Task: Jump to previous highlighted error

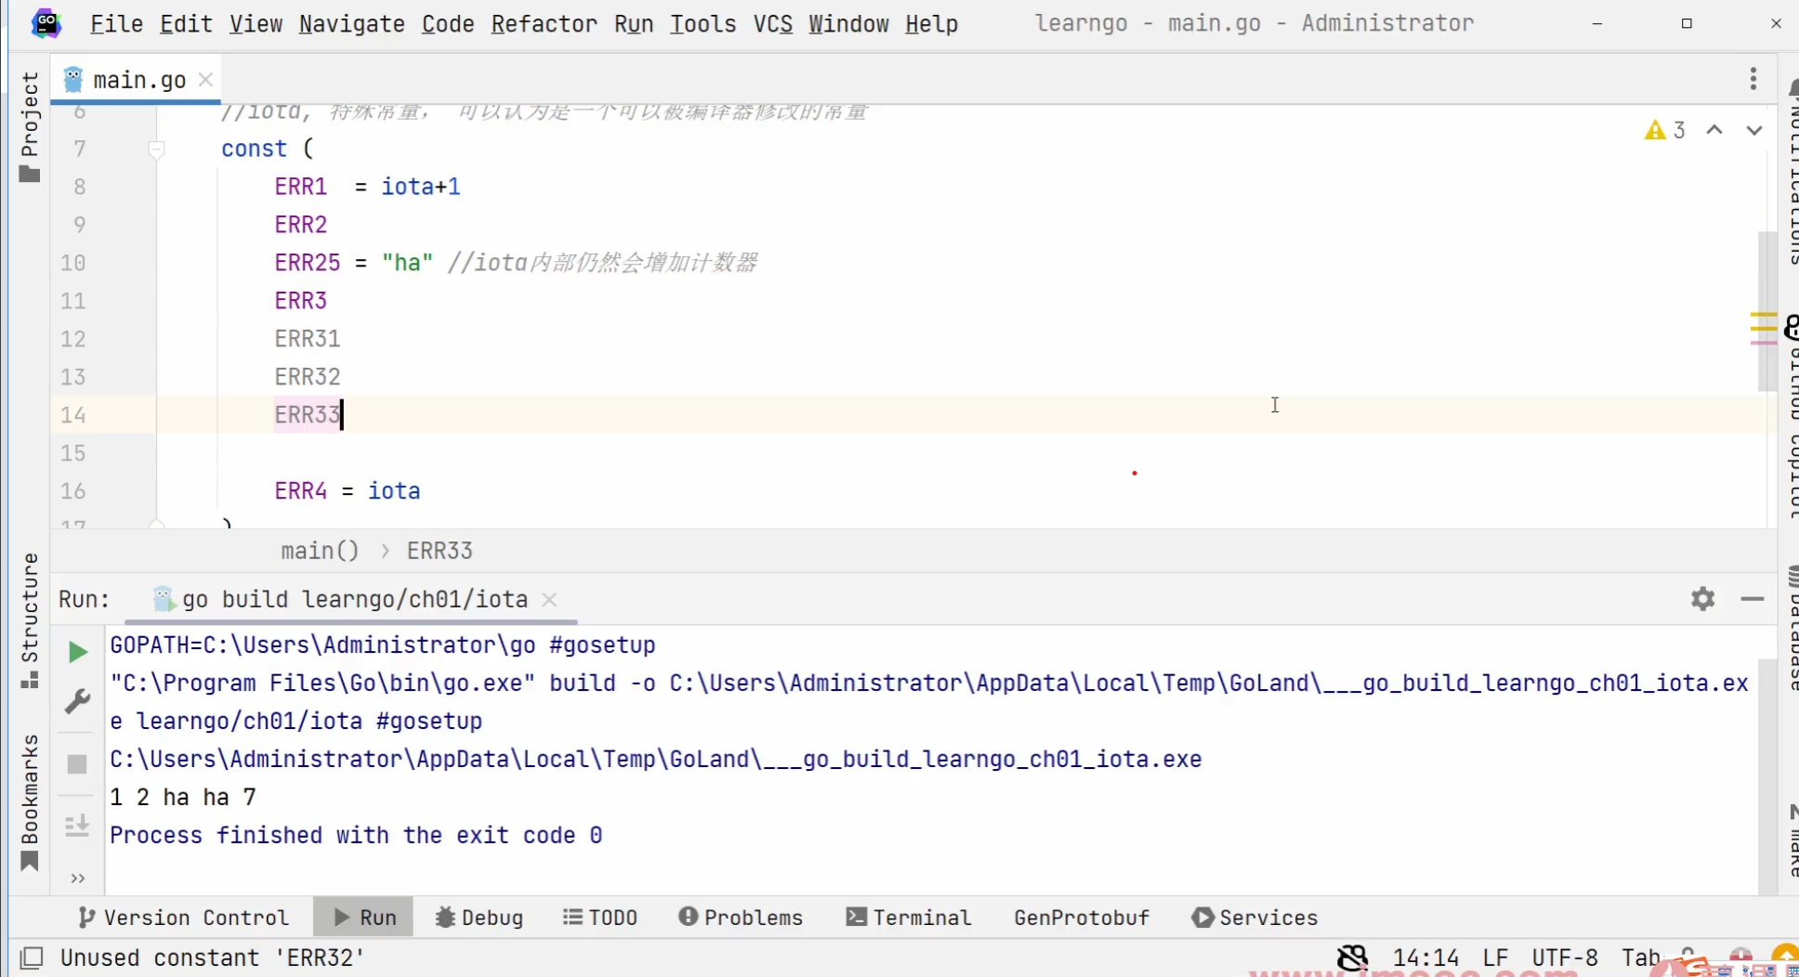Action: click(x=1714, y=130)
